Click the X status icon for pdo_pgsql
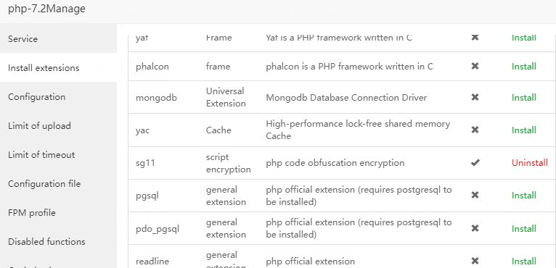The height and width of the screenshot is (268, 556). click(475, 228)
